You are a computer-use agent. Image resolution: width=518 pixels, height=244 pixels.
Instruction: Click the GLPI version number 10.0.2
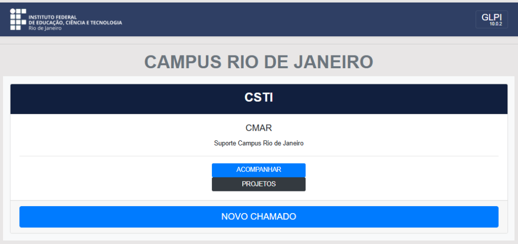[495, 24]
